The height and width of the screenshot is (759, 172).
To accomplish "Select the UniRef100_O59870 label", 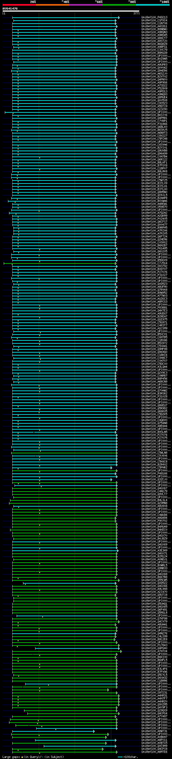I will [x=154, y=207].
